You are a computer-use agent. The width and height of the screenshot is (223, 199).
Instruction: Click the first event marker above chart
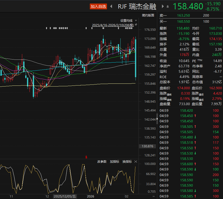coord(46,28)
